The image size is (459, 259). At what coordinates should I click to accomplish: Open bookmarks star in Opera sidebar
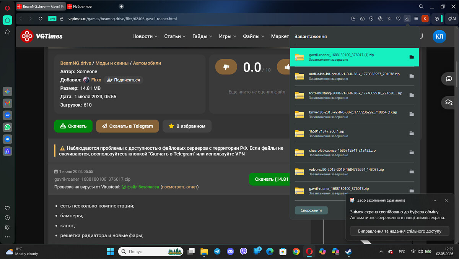tap(7, 32)
